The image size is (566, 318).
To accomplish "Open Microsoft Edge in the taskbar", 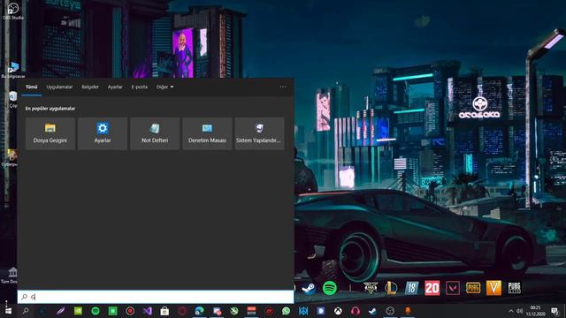I will pos(199,310).
